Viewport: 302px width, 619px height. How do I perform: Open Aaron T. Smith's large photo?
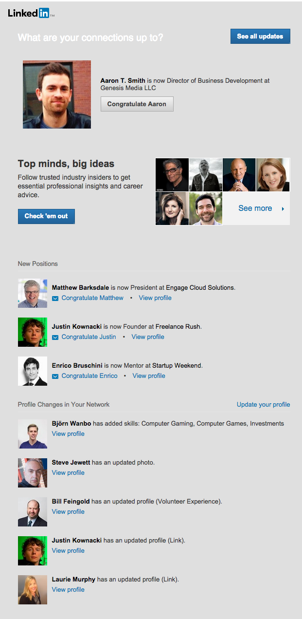point(57,94)
